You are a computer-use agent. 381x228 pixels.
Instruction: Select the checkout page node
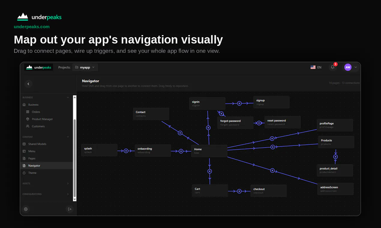point(268,191)
